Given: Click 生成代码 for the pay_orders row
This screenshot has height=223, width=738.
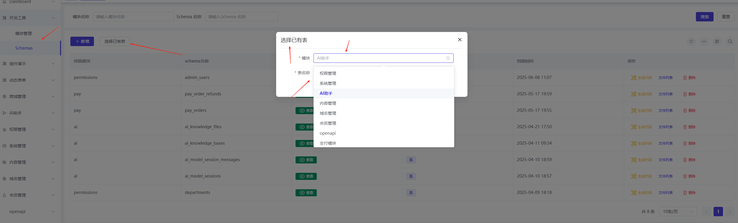Looking at the screenshot, I should 642,111.
